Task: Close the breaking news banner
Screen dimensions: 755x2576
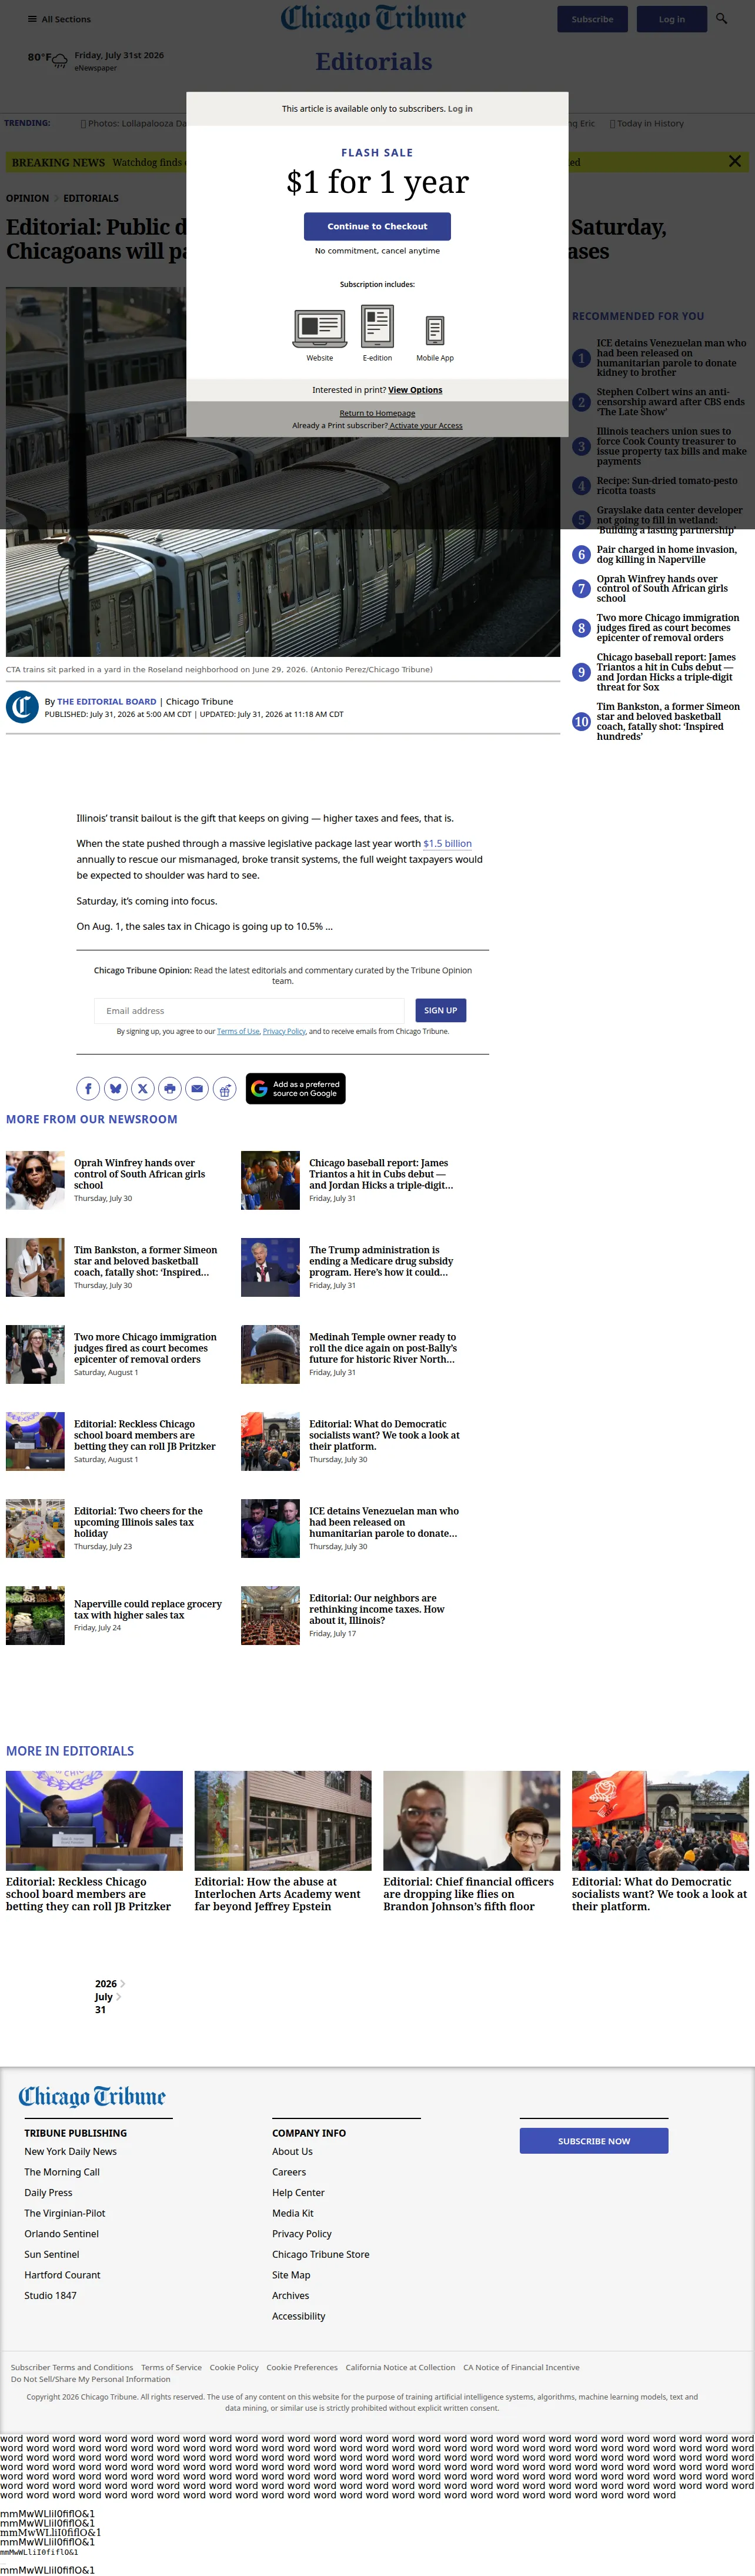Action: [735, 161]
